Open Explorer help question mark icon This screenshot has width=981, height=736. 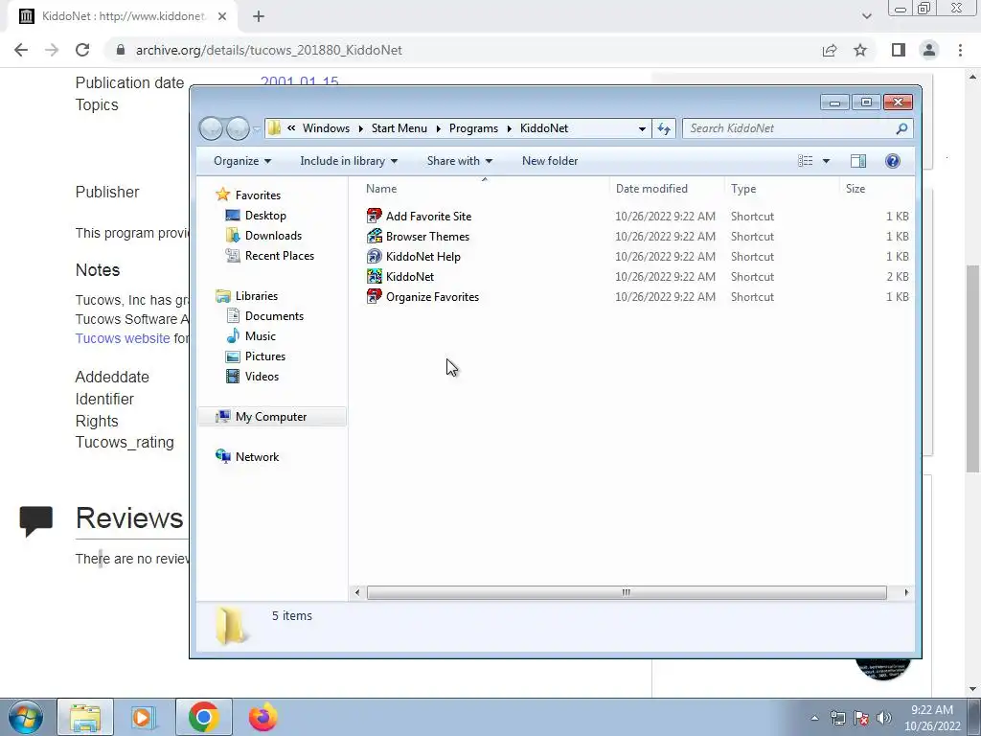(893, 161)
